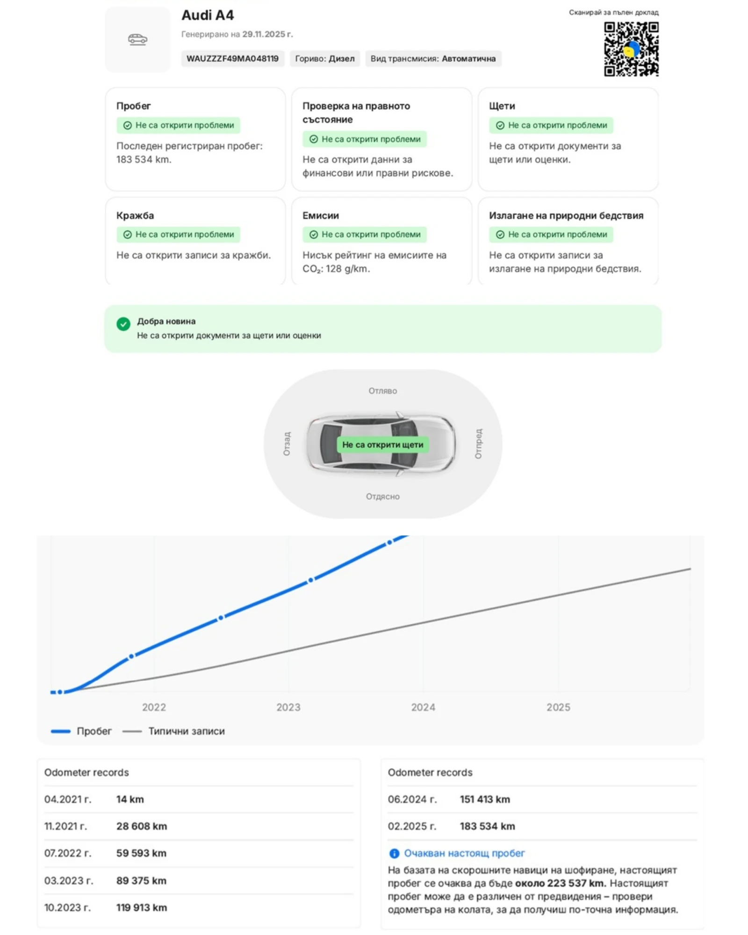Click the Проверка на правното състояние status badge
This screenshot has height=935, width=748.
(x=365, y=139)
